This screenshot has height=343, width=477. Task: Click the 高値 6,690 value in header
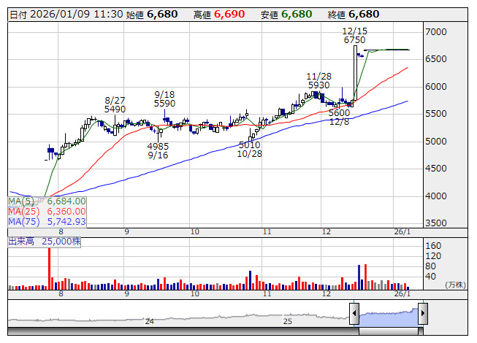click(x=223, y=14)
